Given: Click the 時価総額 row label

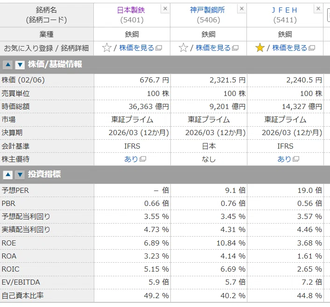Looking at the screenshot, I should 15,107.
